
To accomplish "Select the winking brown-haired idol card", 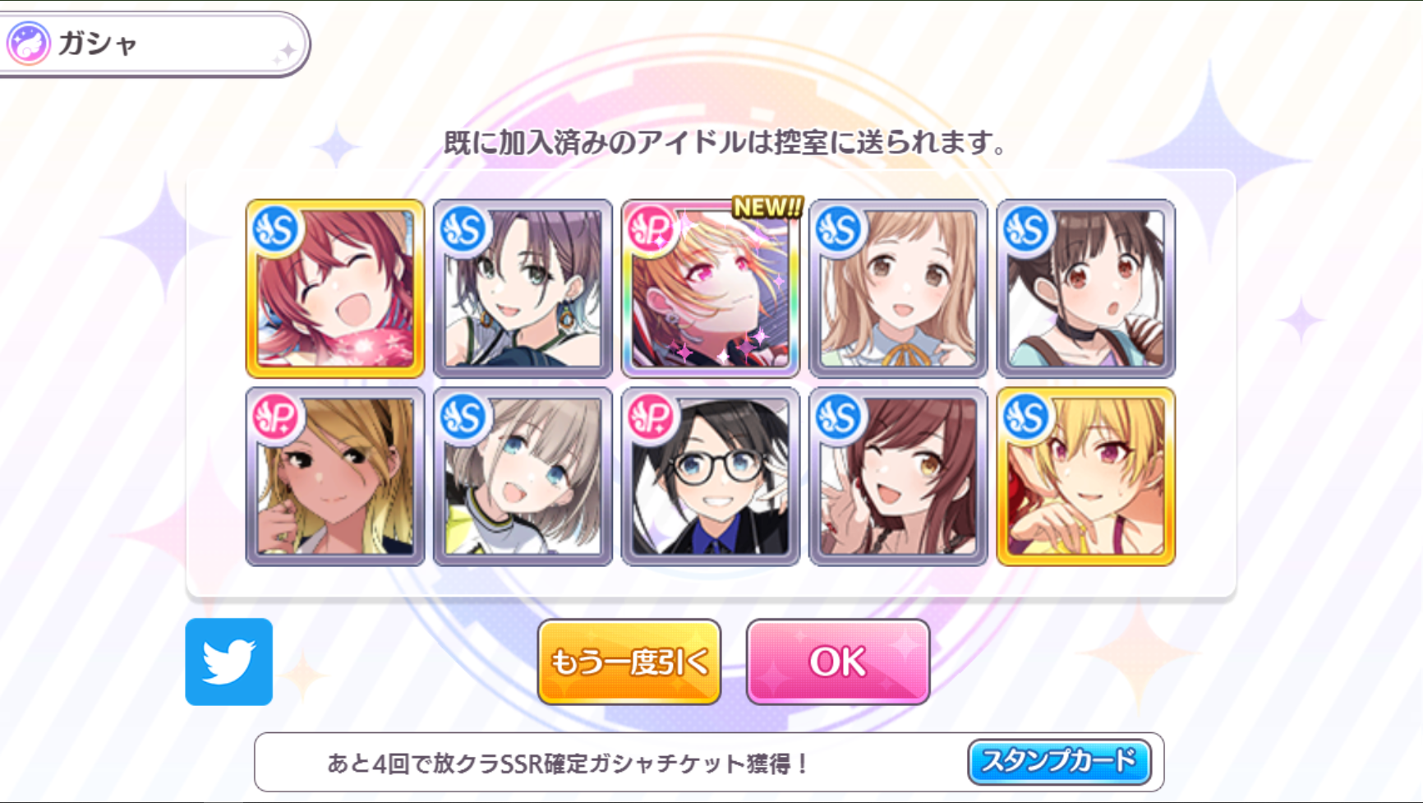I will click(x=898, y=477).
